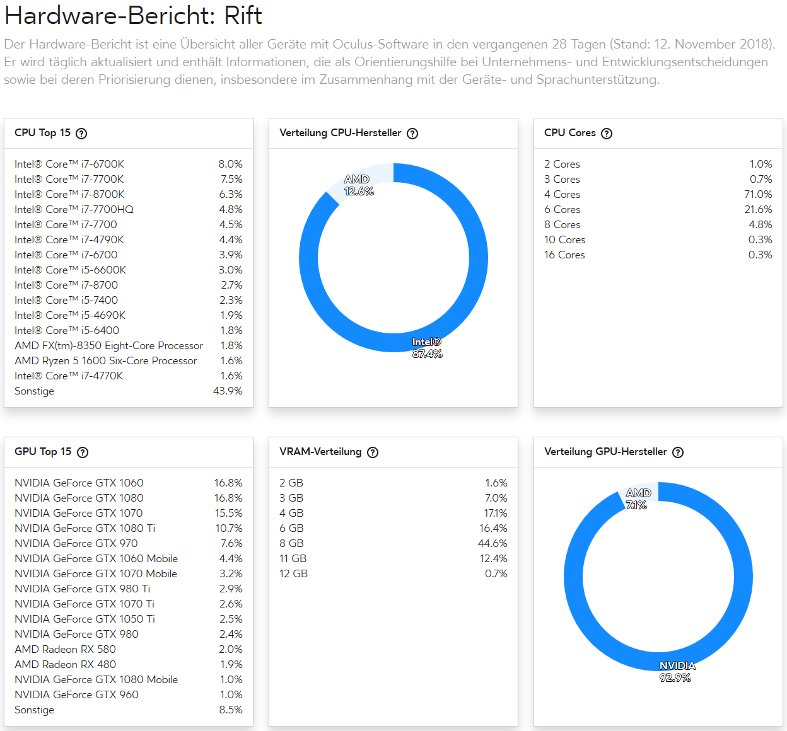
Task: Click the 71.0% cores value
Action: coord(758,194)
